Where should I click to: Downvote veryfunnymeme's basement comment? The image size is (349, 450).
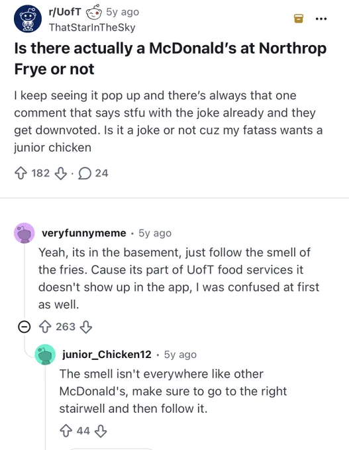[86, 327]
